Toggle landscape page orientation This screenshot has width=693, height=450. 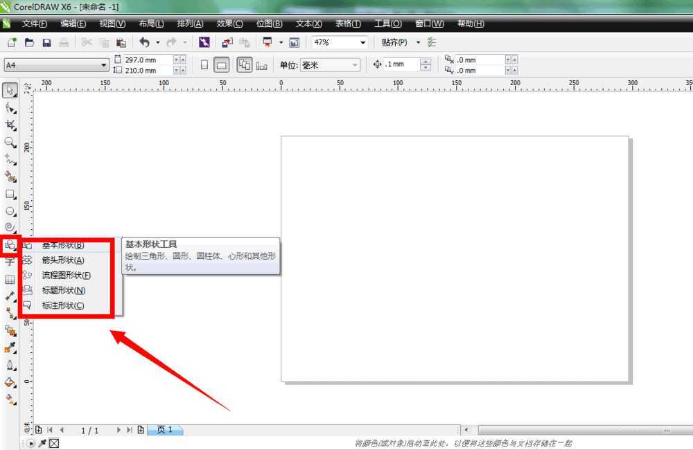click(222, 65)
